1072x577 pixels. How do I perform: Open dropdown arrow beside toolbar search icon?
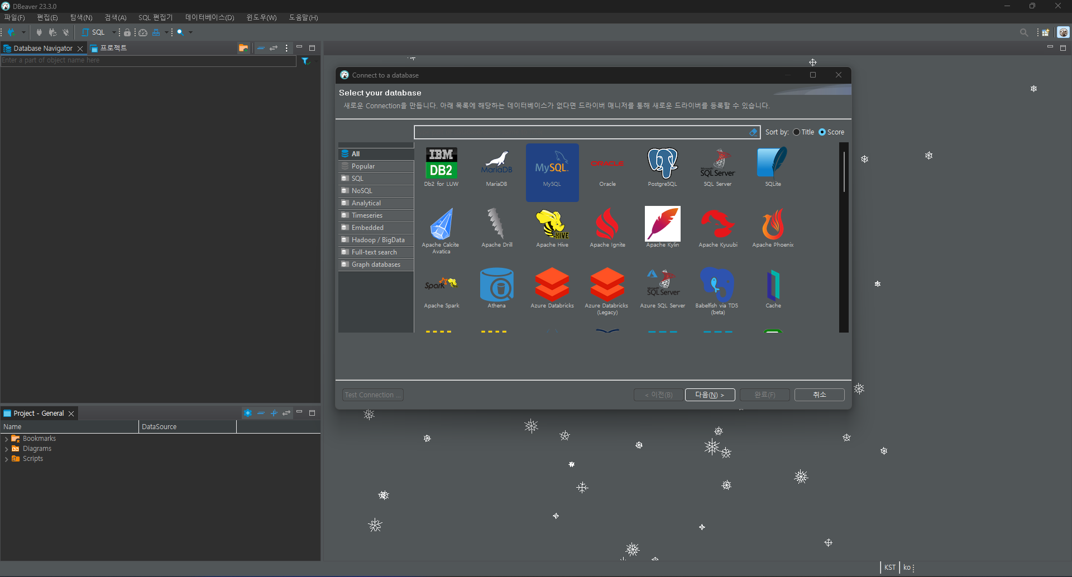click(x=190, y=32)
